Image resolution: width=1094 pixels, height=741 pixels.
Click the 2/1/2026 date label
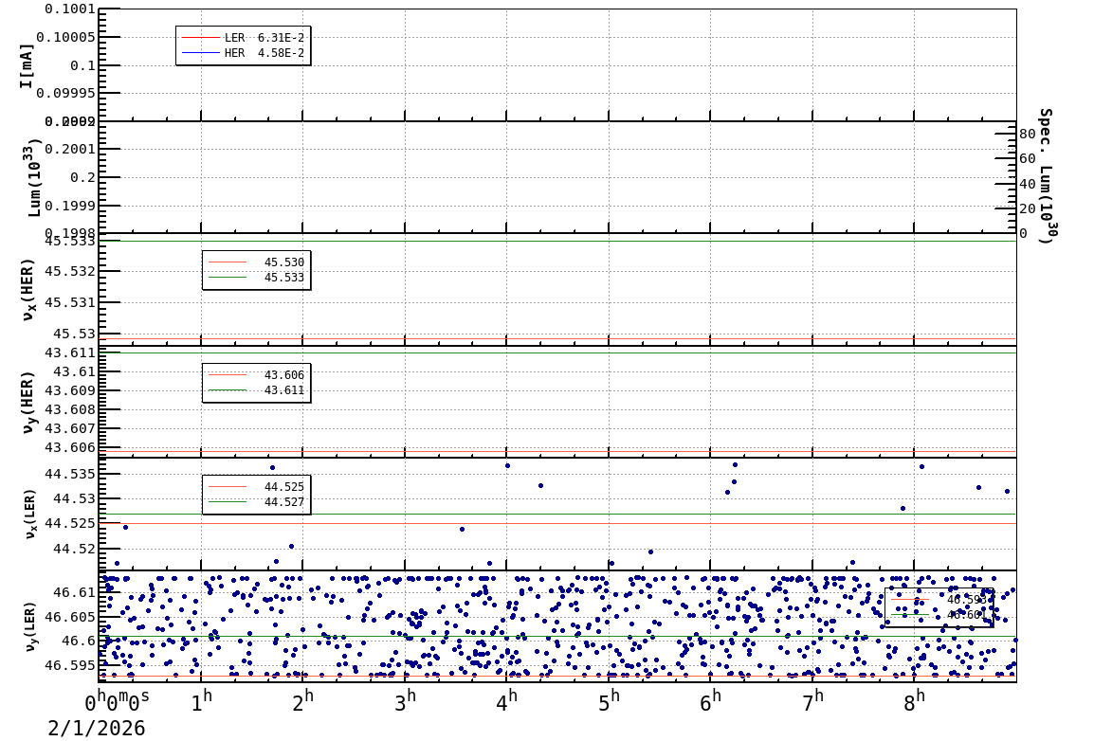97,728
